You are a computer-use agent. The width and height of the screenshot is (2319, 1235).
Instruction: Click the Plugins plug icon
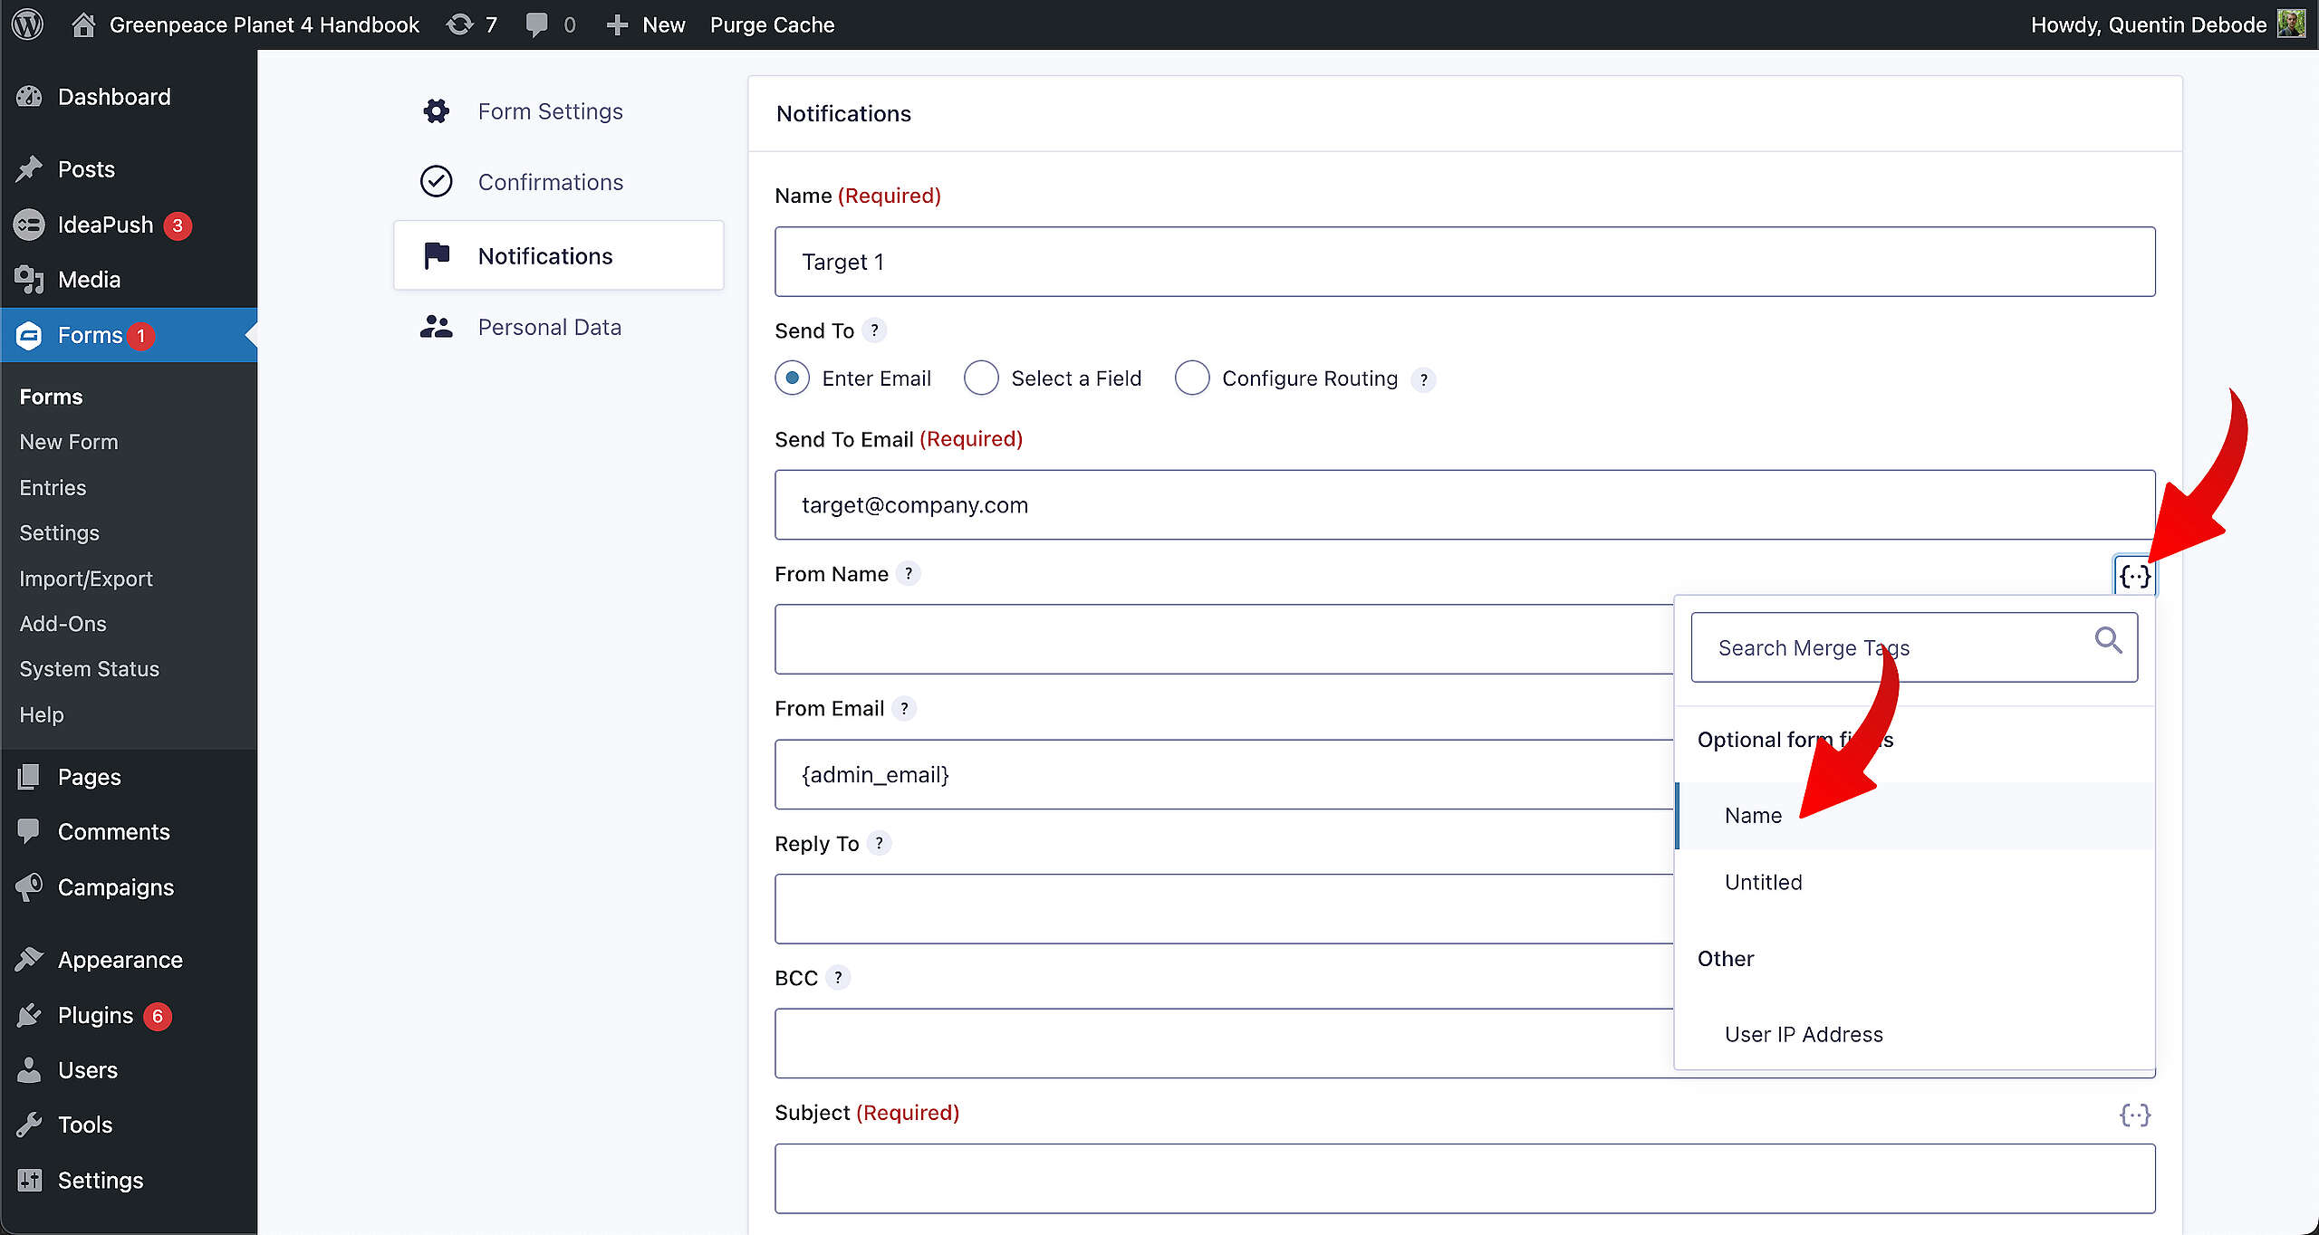(29, 1015)
